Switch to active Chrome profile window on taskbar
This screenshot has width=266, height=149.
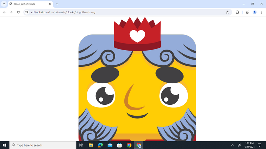click(138, 145)
